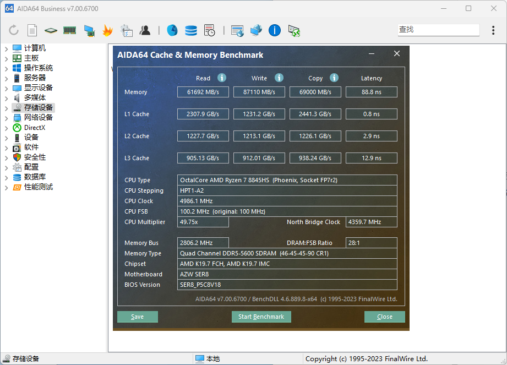Click the BIOS Version value SER8_P5C8V18
The image size is (507, 365).
[287, 285]
